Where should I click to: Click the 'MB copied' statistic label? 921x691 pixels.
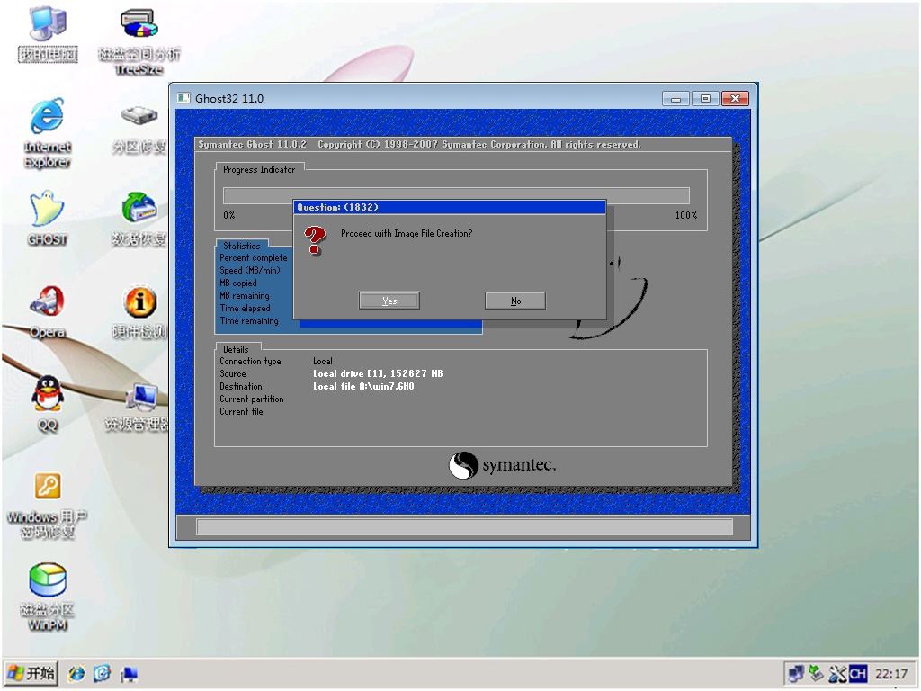[x=237, y=283]
